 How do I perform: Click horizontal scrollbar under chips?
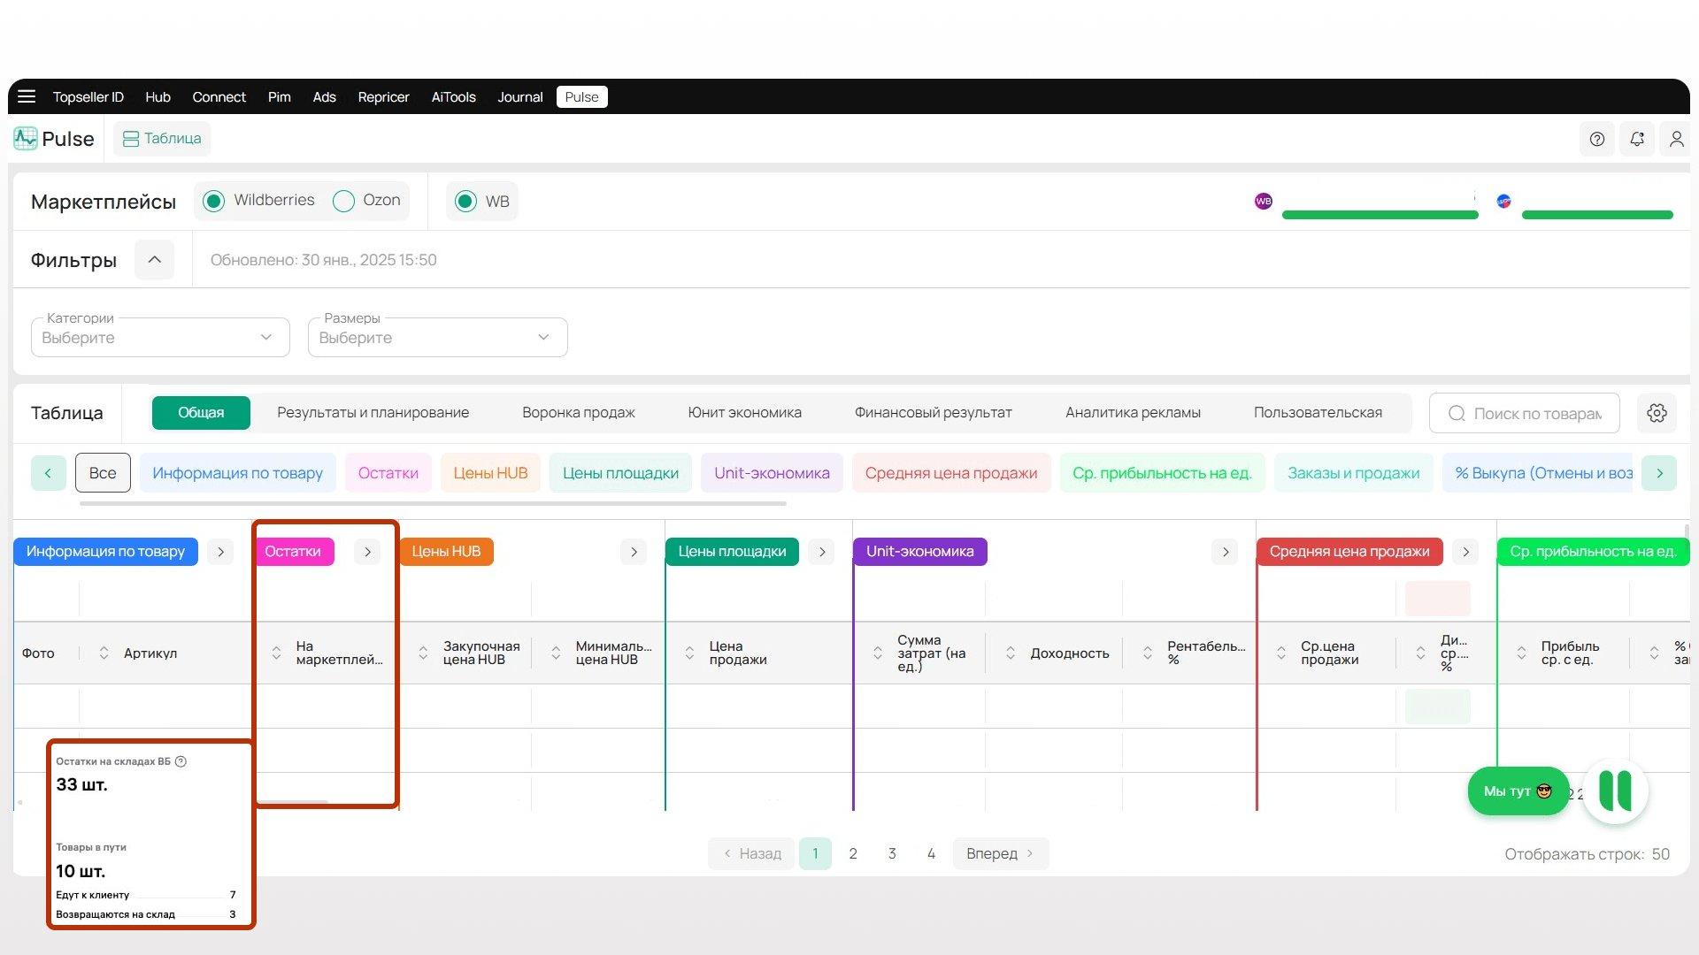(433, 504)
